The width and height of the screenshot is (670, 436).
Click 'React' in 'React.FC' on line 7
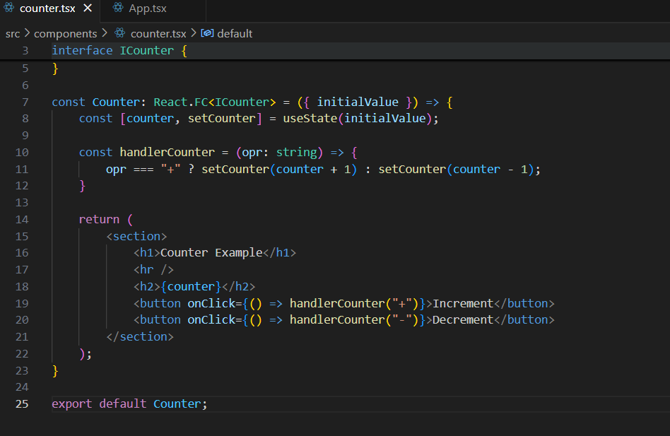point(170,102)
